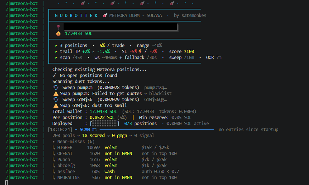Click the GUDBOTTEK title text
309x185 pixels.
point(76,15)
